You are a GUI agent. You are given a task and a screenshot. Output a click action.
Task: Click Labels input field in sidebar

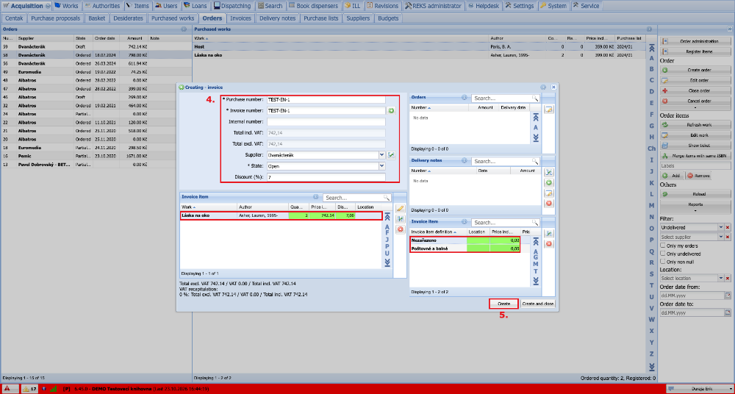tap(695, 166)
